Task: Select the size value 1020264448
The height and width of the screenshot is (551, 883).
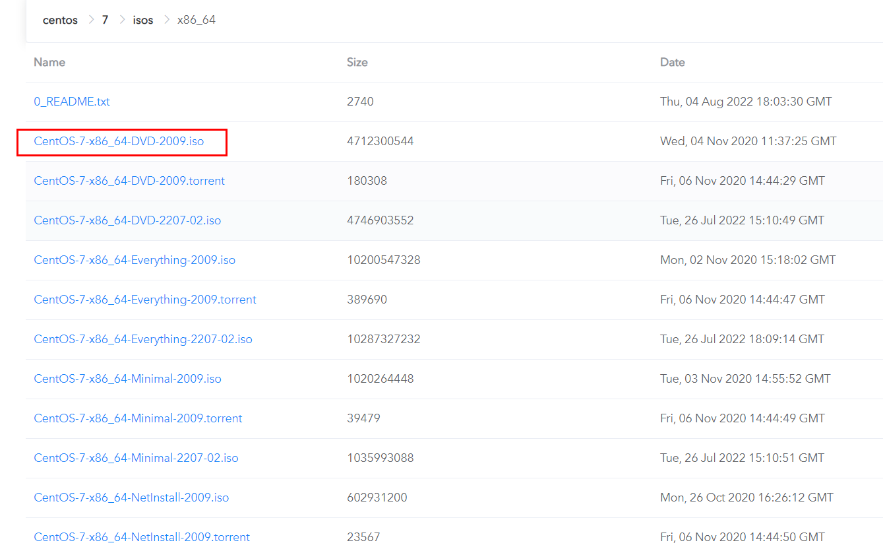Action: (381, 379)
